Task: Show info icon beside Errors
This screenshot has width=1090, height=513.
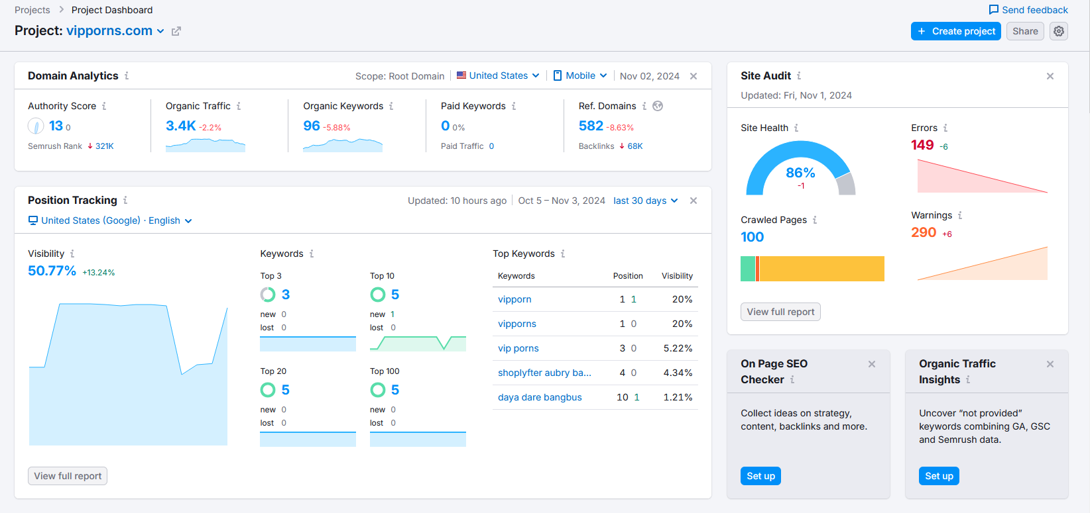Action: [945, 128]
